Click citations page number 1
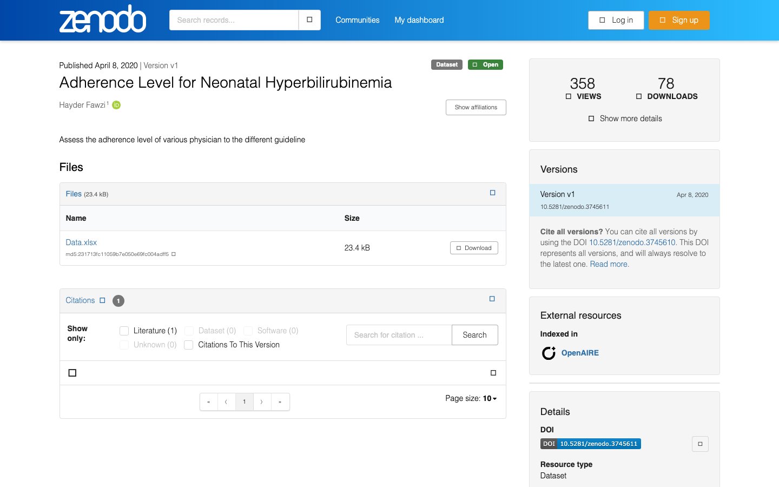The width and height of the screenshot is (779, 487). pos(245,402)
